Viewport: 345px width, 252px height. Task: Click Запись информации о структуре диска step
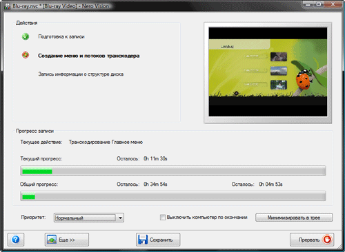[81, 74]
